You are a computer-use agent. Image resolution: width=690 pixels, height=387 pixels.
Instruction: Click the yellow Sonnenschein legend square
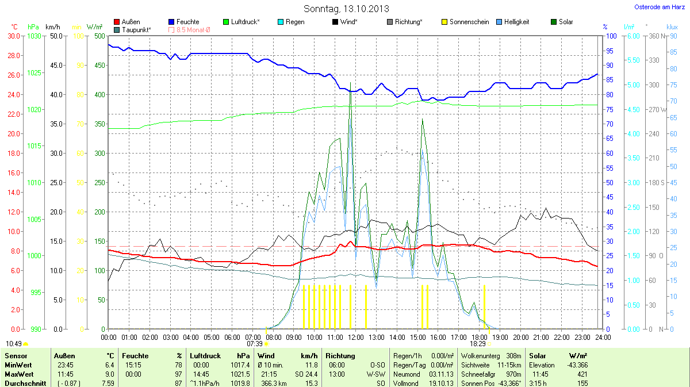click(x=444, y=22)
